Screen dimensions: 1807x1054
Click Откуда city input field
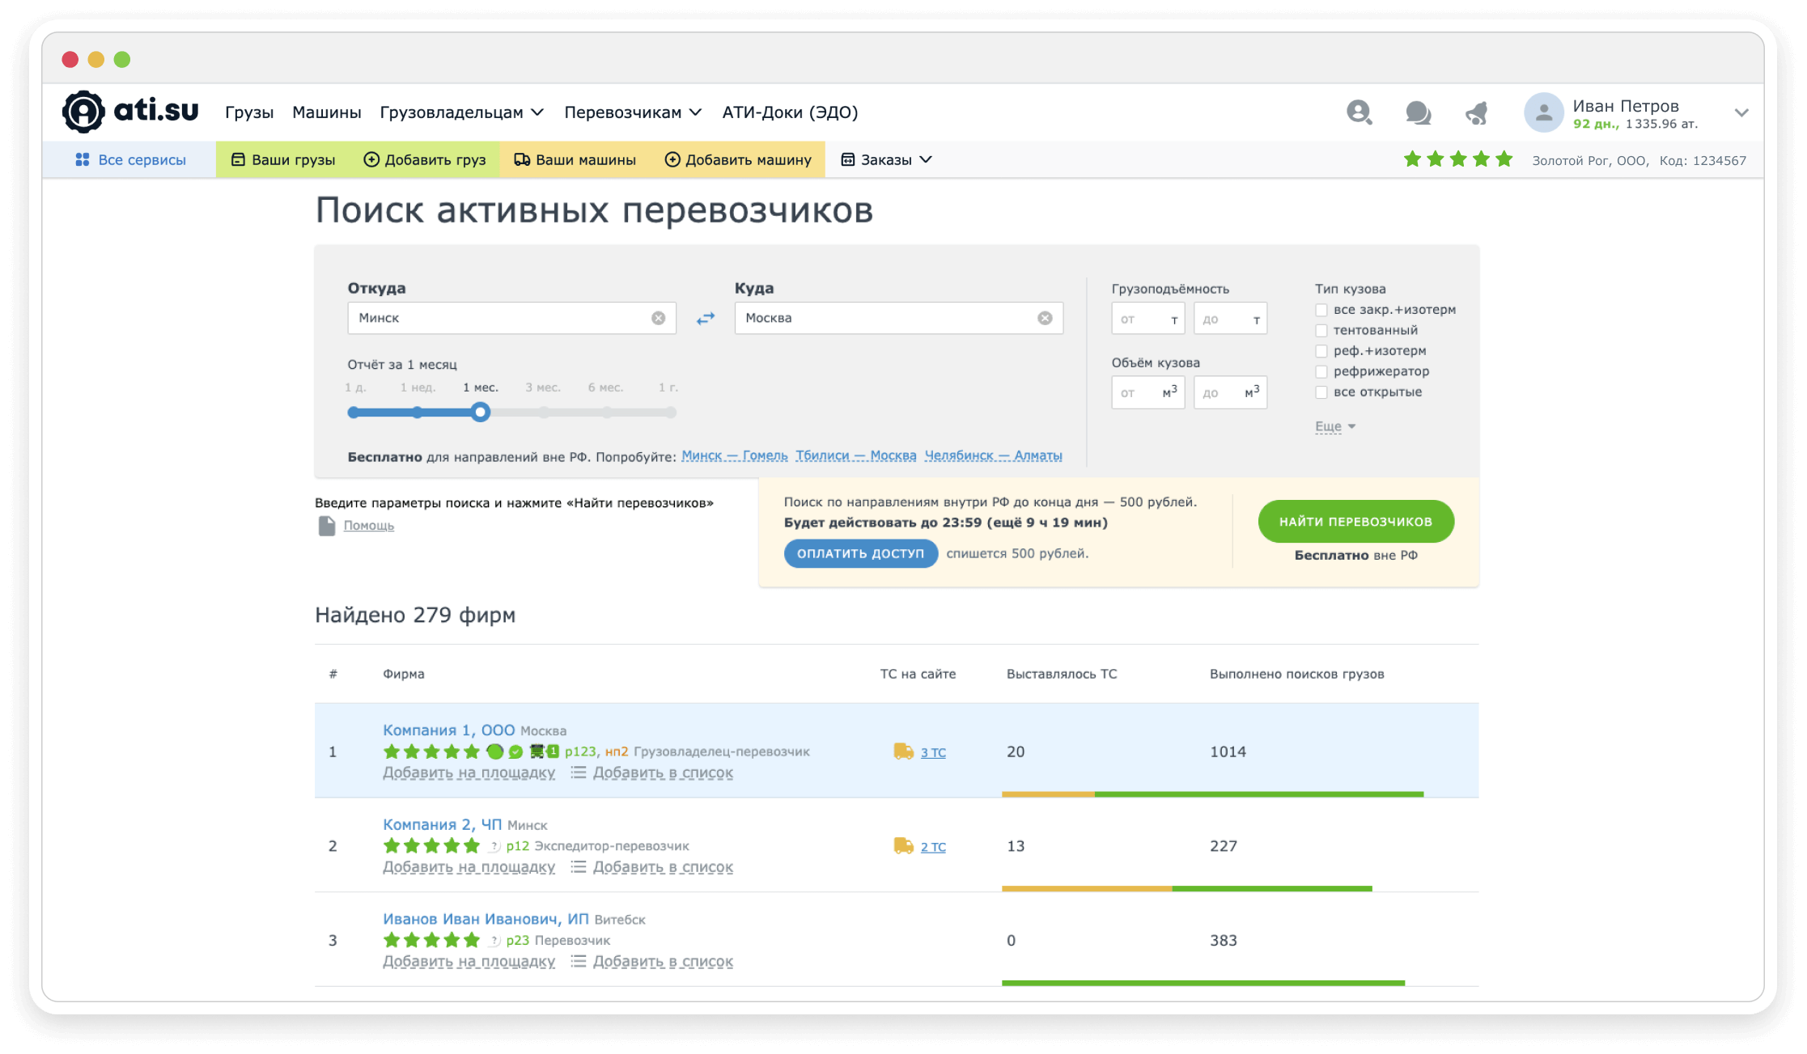[511, 318]
